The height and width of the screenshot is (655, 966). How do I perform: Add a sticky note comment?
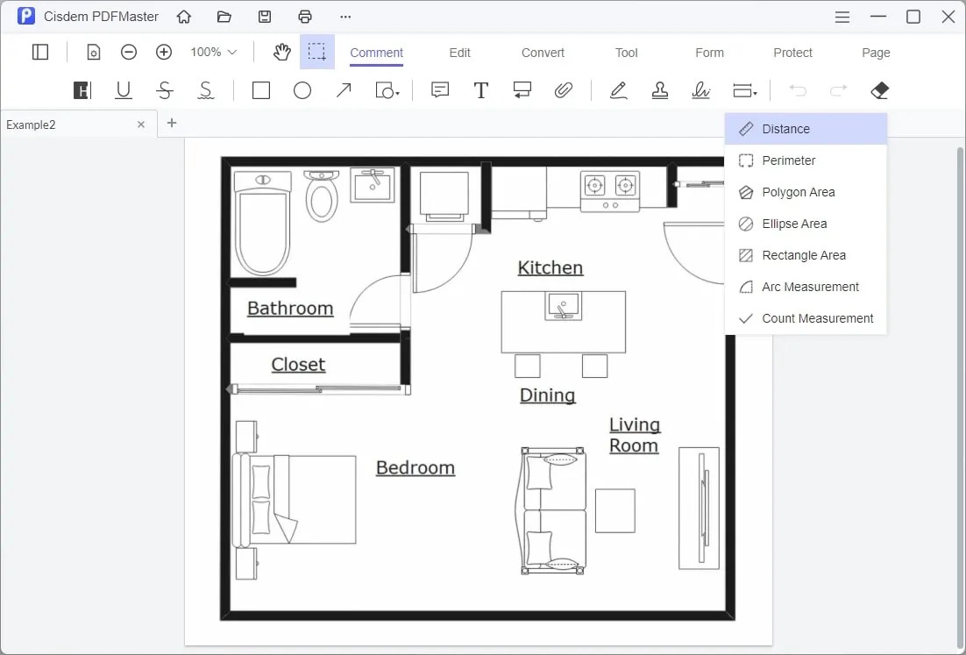(439, 90)
